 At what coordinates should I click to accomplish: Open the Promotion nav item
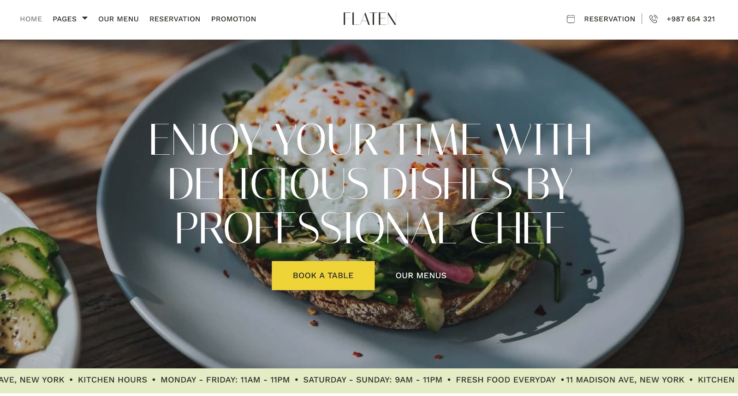[x=233, y=19]
